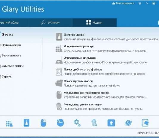Select the Безопасность category
This screenshot has width=159, height=138.
click(11, 56)
